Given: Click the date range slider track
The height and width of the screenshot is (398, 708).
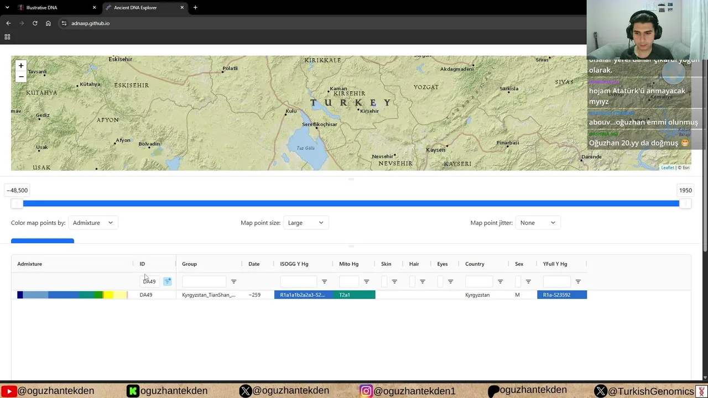Looking at the screenshot, I should pos(351,203).
